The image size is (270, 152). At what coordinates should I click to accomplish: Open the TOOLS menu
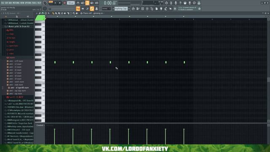[34, 3]
